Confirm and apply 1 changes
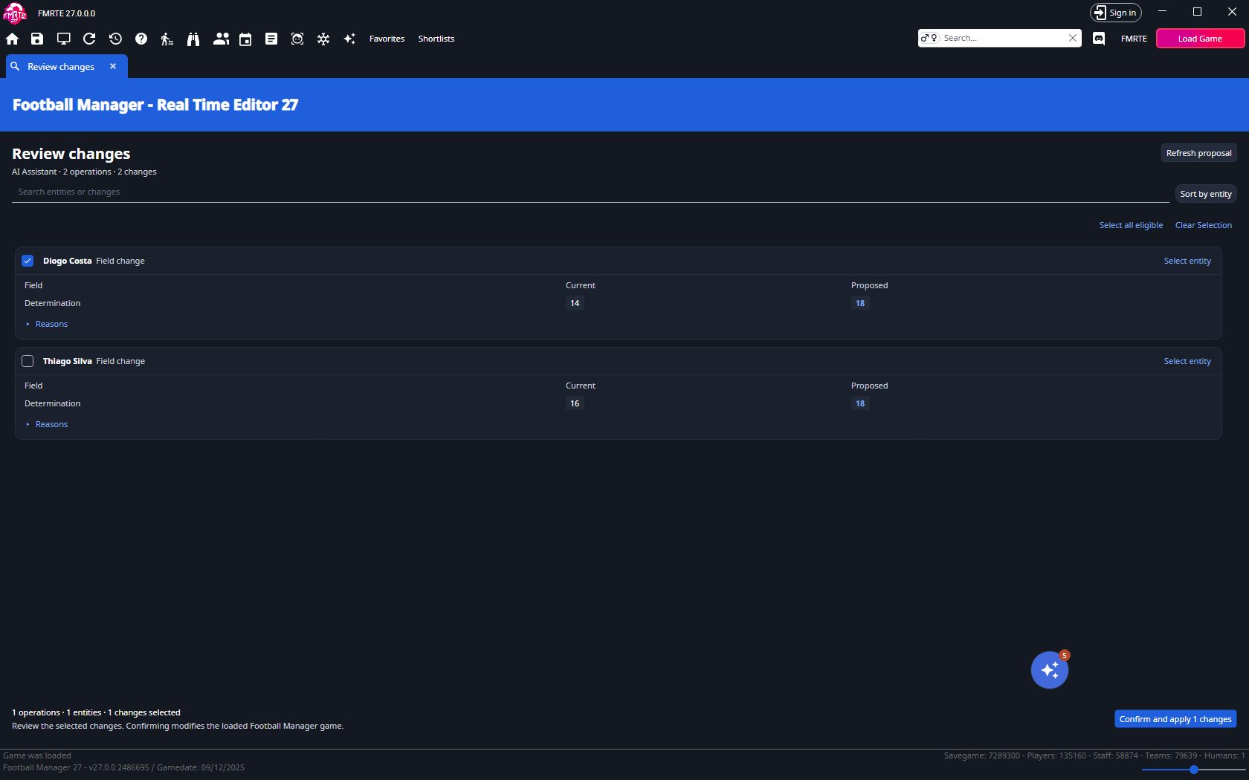 1175,719
